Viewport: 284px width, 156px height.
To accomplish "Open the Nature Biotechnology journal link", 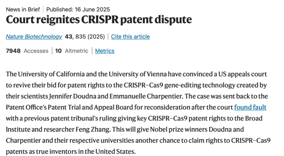I will (x=34, y=37).
